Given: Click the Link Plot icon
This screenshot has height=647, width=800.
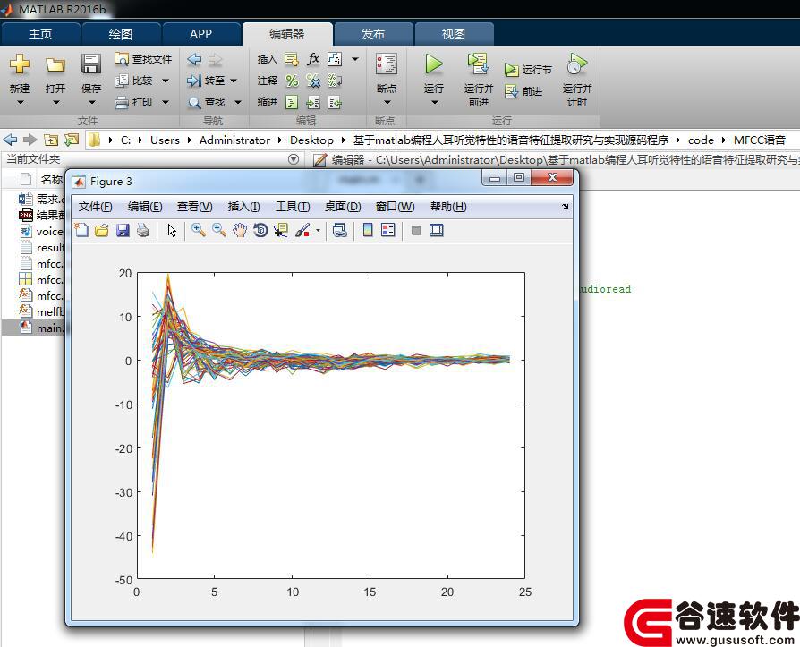Looking at the screenshot, I should click(x=340, y=230).
